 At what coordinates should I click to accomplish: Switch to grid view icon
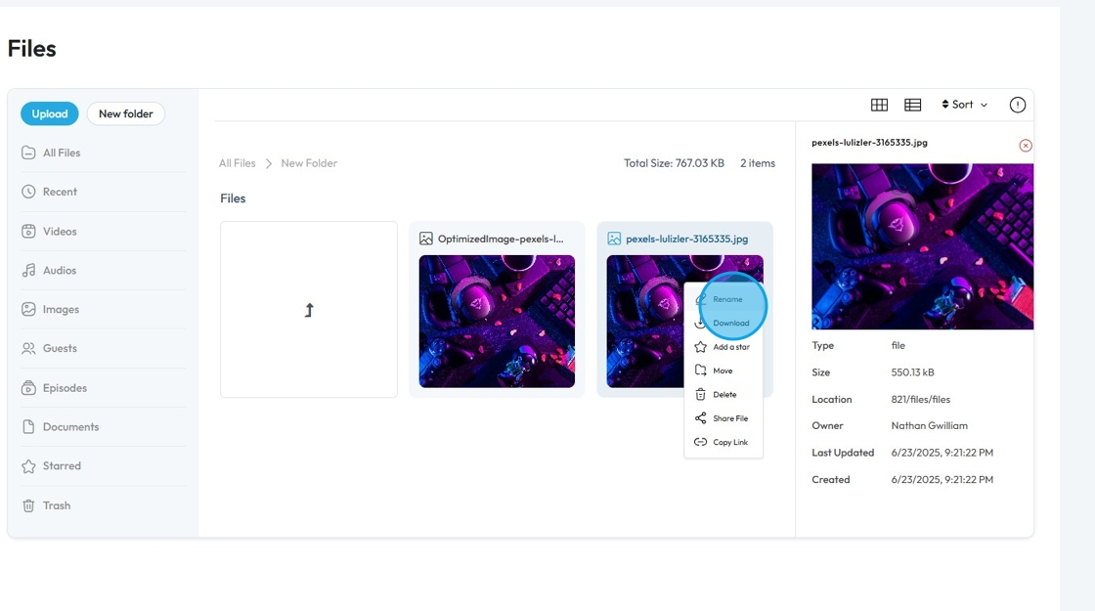tap(879, 105)
